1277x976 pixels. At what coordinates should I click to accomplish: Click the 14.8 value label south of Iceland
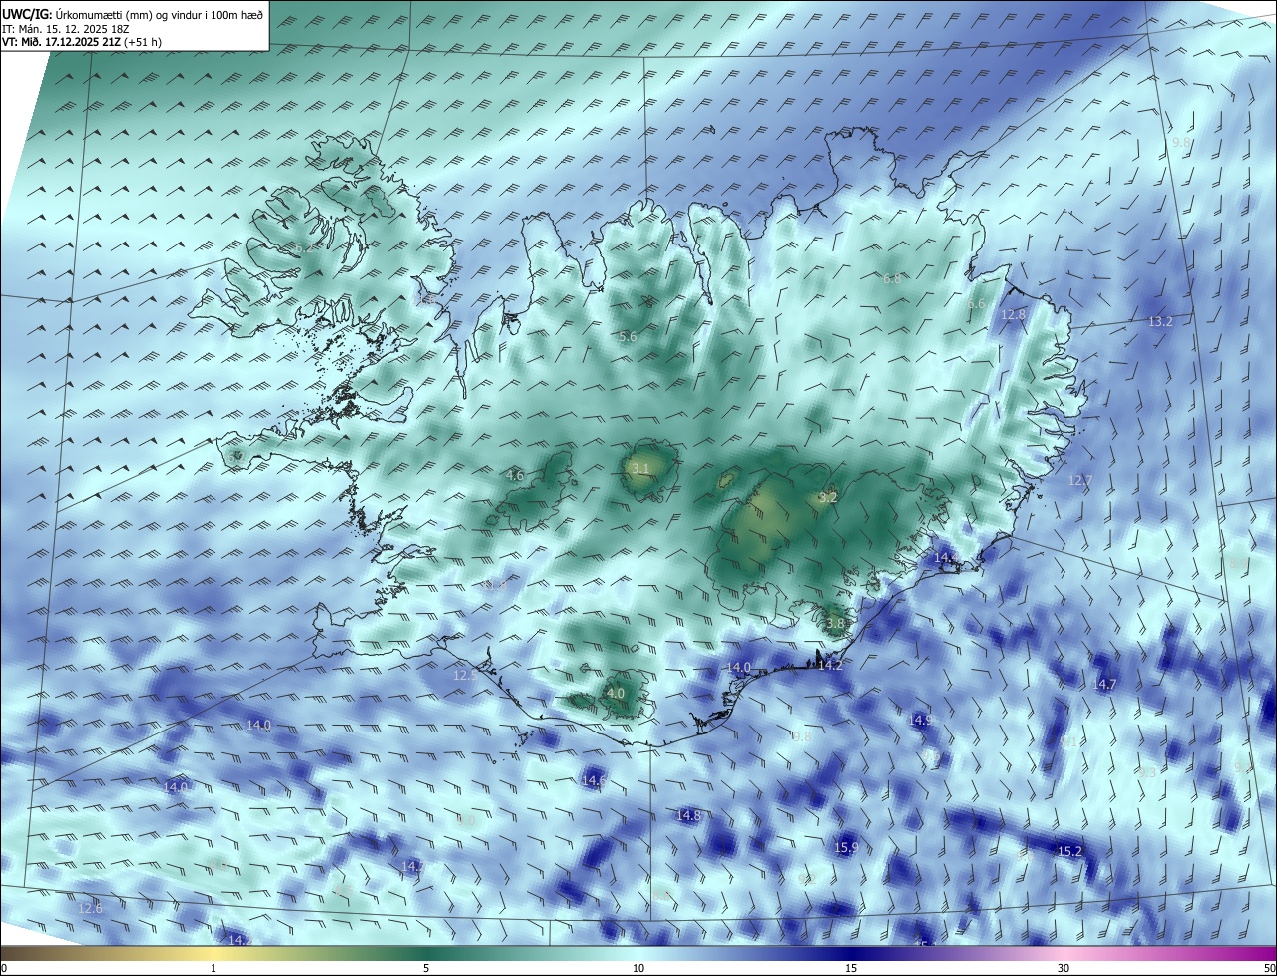[x=688, y=815]
